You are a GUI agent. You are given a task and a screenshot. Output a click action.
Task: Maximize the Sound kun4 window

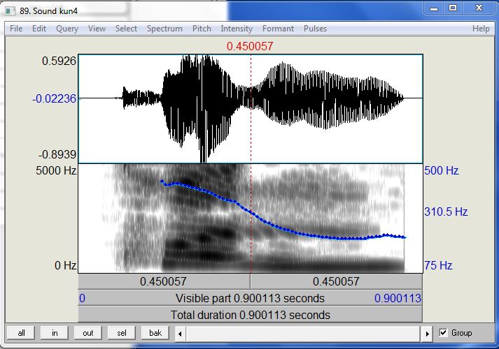(453, 8)
